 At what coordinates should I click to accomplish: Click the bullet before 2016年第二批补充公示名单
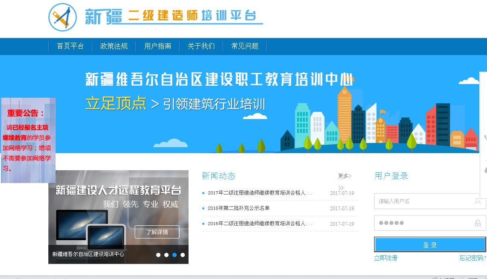point(204,209)
